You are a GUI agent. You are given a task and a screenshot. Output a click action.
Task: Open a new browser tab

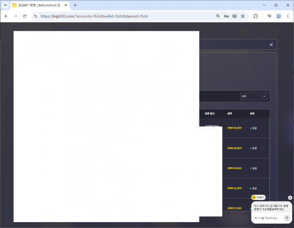pyautogui.click(x=75, y=5)
